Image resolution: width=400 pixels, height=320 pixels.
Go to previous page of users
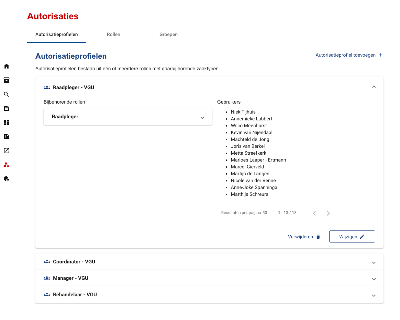click(314, 213)
